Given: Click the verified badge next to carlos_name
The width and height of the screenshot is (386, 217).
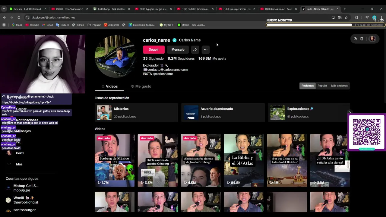Looking at the screenshot, I should click(174, 40).
